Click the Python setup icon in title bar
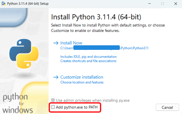The width and height of the screenshot is (182, 114). tap(3, 4)
